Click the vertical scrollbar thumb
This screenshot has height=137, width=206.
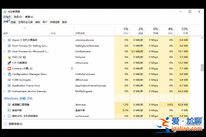[x=202, y=68]
